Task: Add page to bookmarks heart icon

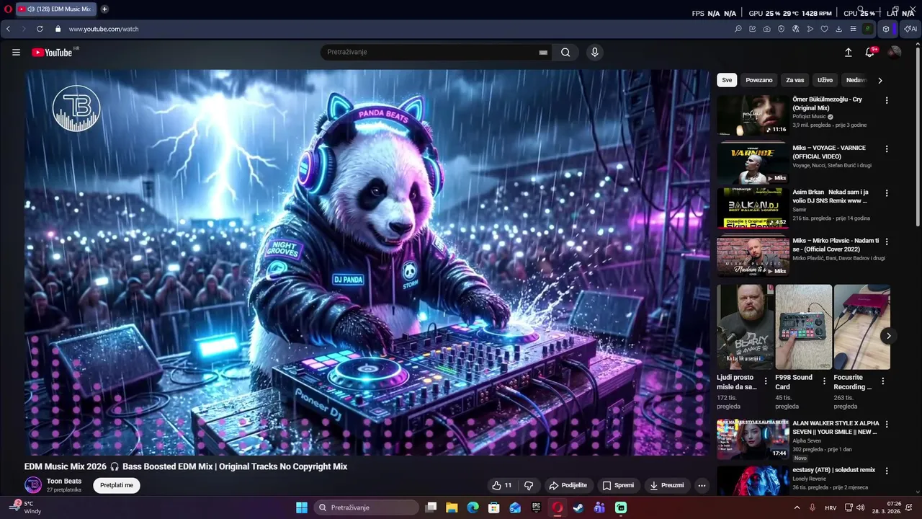Action: click(824, 29)
